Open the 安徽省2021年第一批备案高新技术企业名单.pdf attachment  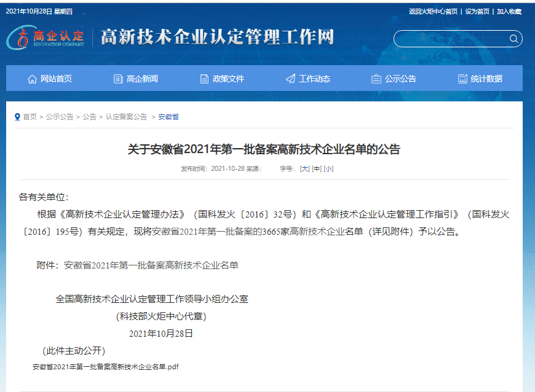(x=105, y=367)
